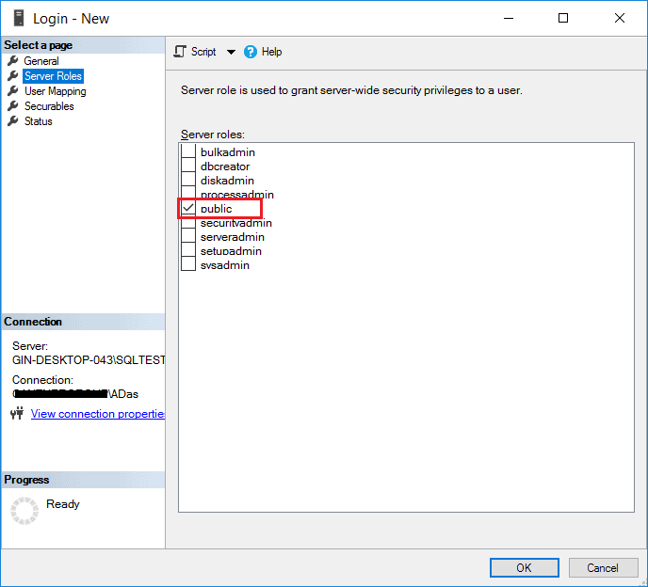Enable the processadmin role checkbox

188,193
